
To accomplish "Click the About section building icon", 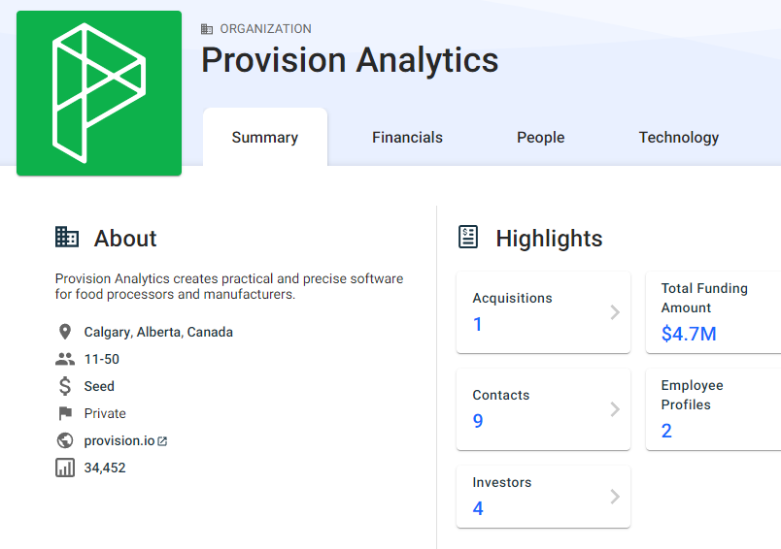I will click(x=67, y=237).
